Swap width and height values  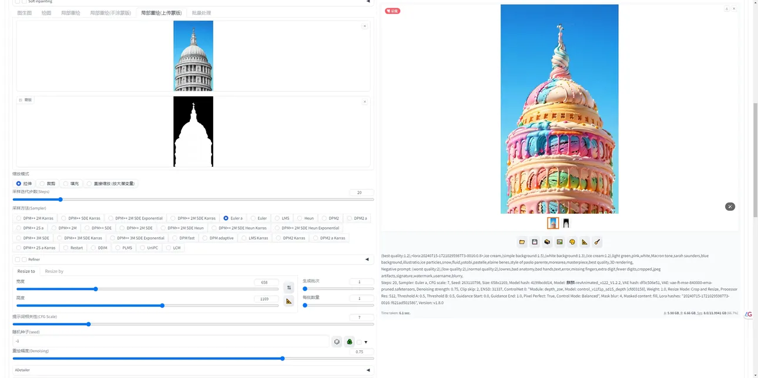289,287
